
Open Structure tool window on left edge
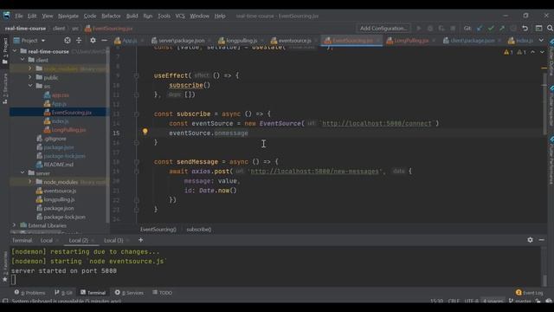(x=4, y=88)
